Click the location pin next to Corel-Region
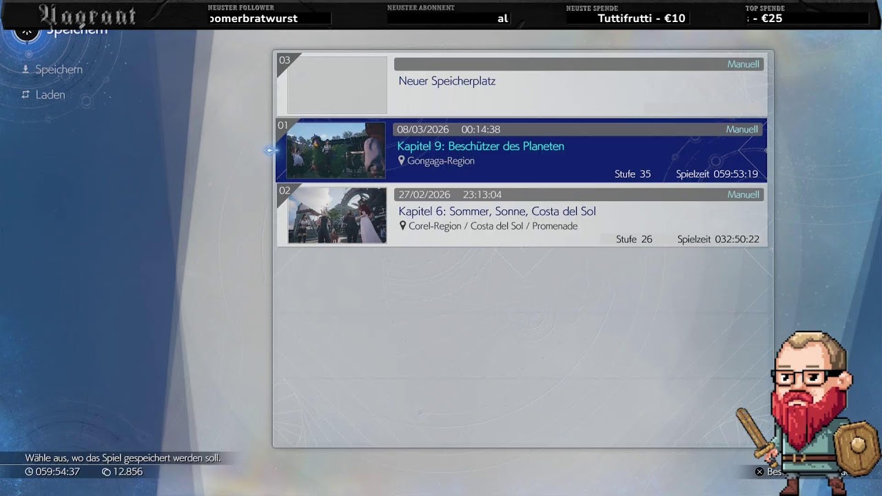The width and height of the screenshot is (882, 496). [x=402, y=226]
